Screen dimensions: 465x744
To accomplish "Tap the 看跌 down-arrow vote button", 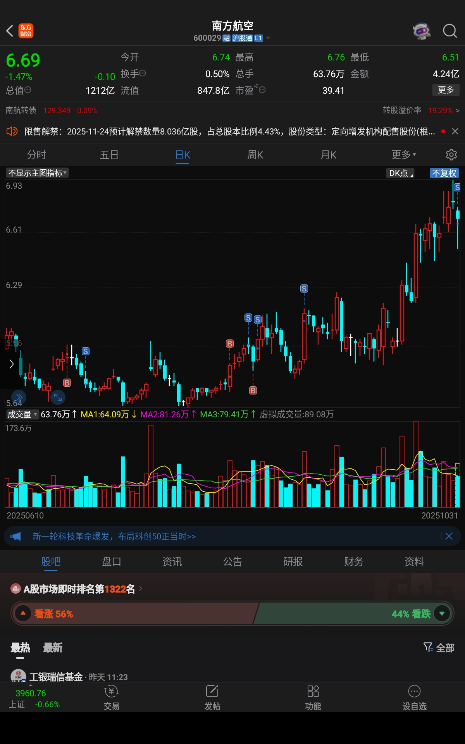I will [x=442, y=613].
